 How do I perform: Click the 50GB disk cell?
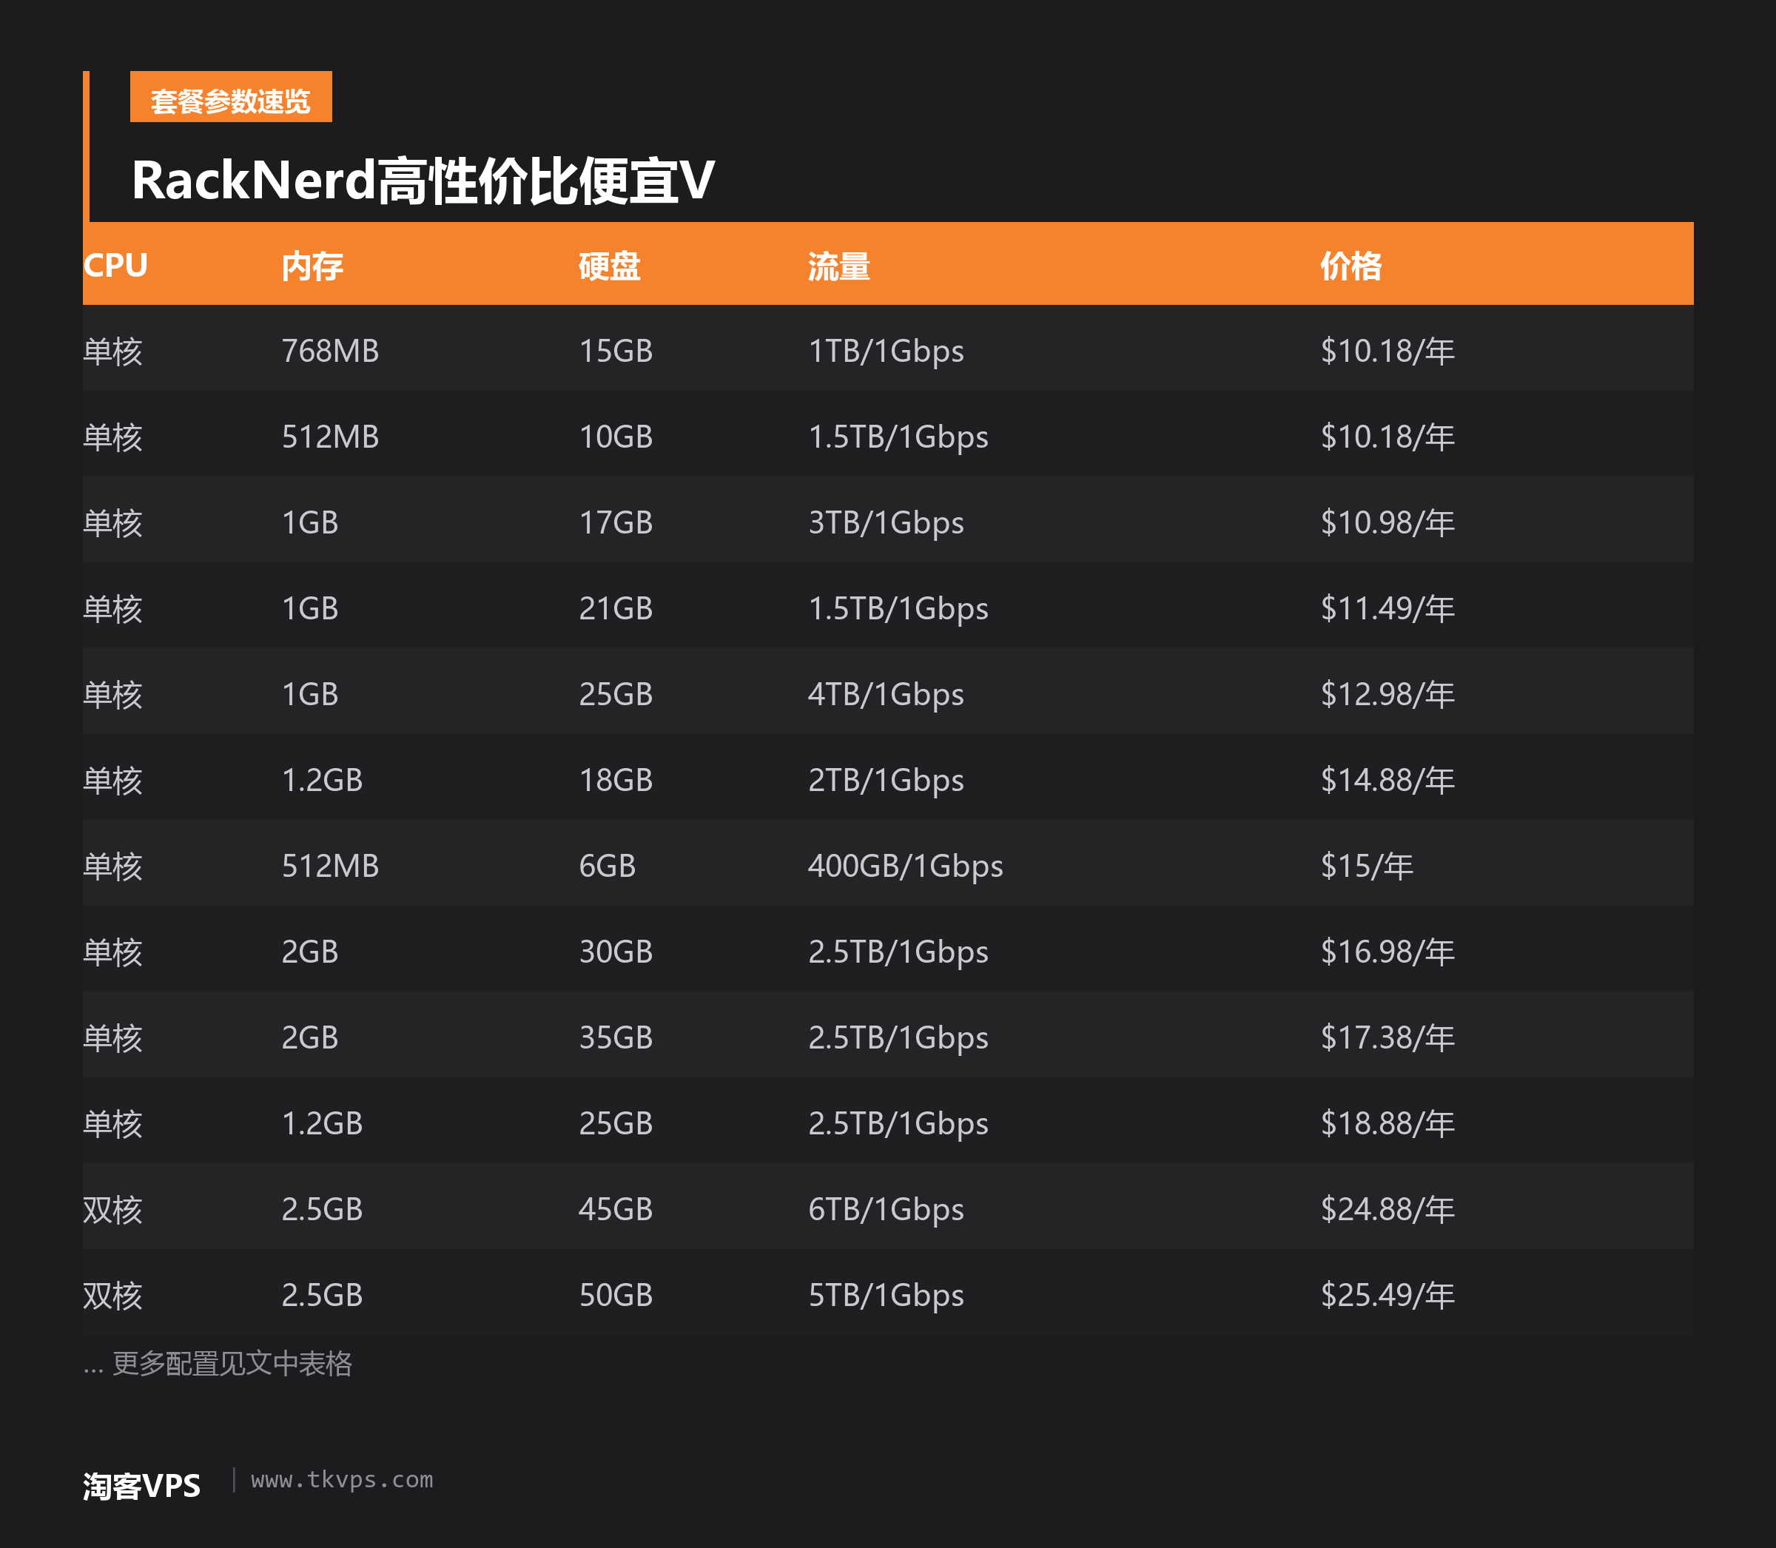[x=616, y=1294]
